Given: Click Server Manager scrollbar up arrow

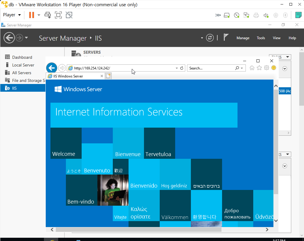Looking at the screenshot, I should coord(302,50).
